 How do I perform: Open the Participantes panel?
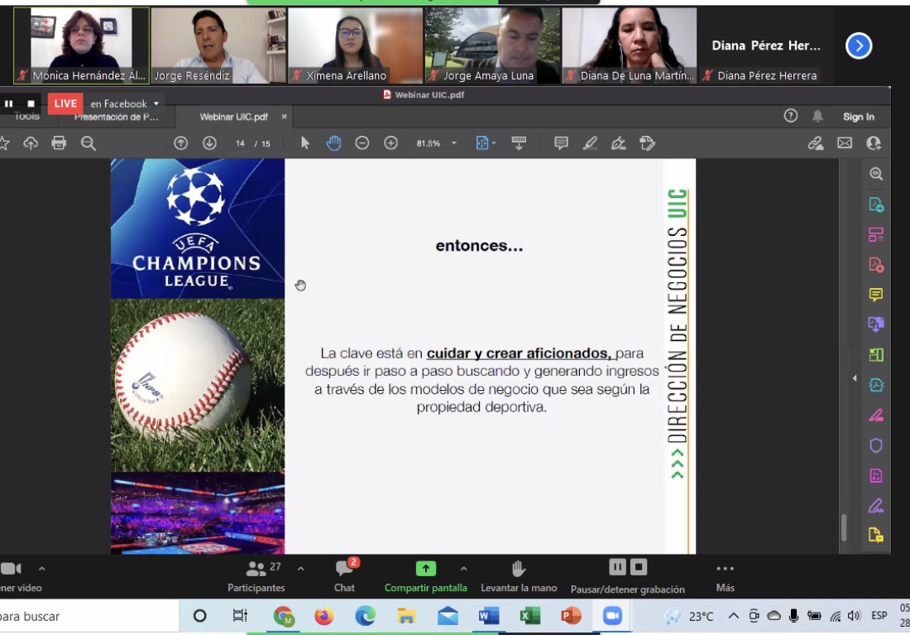click(x=256, y=575)
